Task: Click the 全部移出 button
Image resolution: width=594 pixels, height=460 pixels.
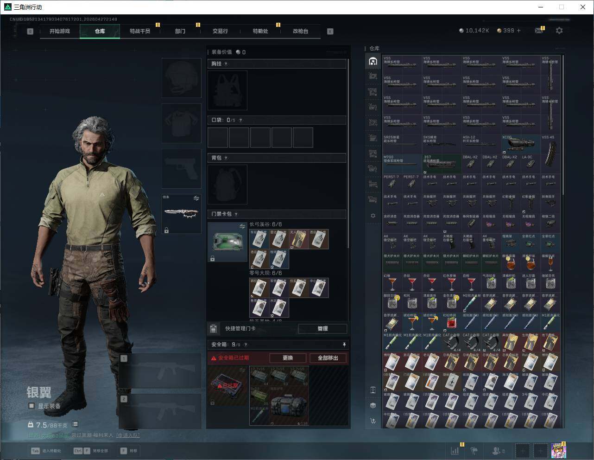Action: [x=328, y=358]
